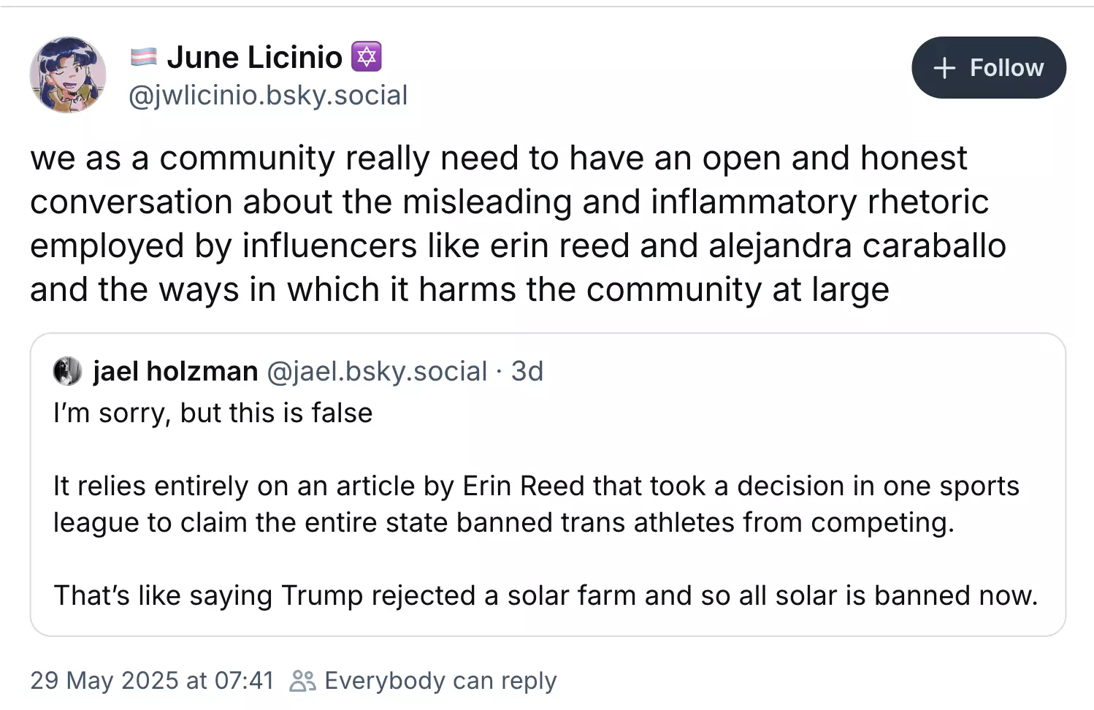Click the 29 May 2025 at 07:41 timestamp
Viewport: 1094px width, 710px height.
pyautogui.click(x=152, y=681)
